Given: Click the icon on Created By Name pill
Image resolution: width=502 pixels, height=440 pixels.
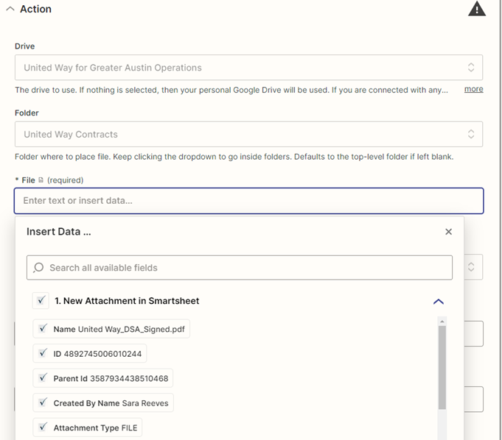Looking at the screenshot, I should [43, 402].
